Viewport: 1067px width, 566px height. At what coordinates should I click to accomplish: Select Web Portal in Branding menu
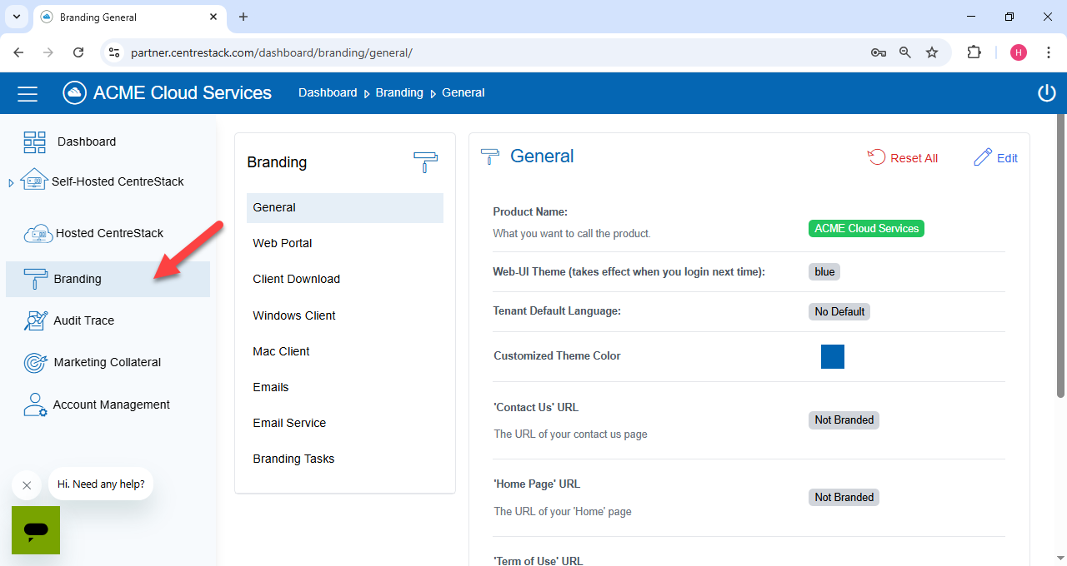coord(283,243)
